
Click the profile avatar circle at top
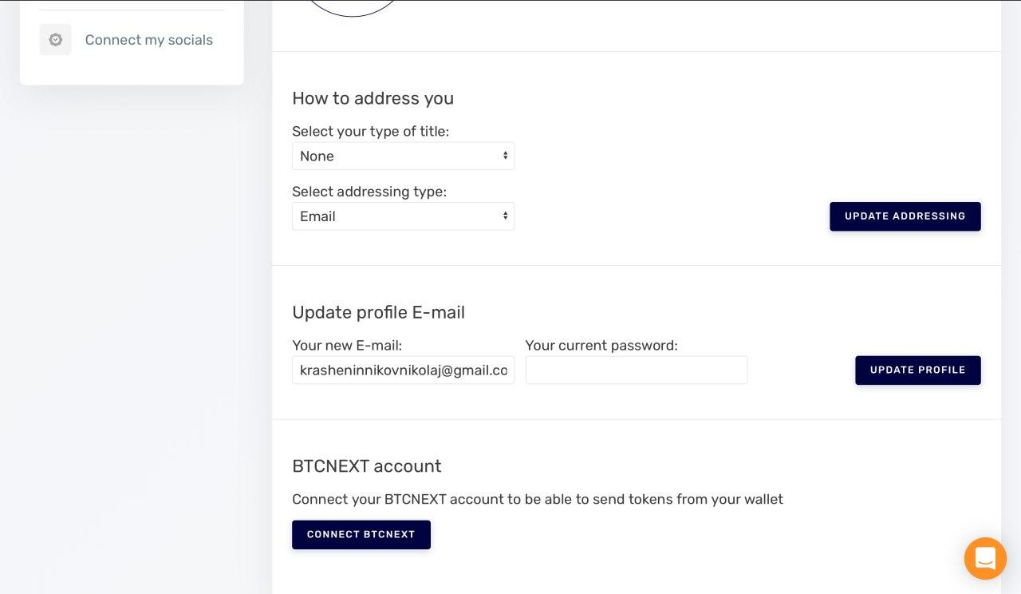coord(352,7)
